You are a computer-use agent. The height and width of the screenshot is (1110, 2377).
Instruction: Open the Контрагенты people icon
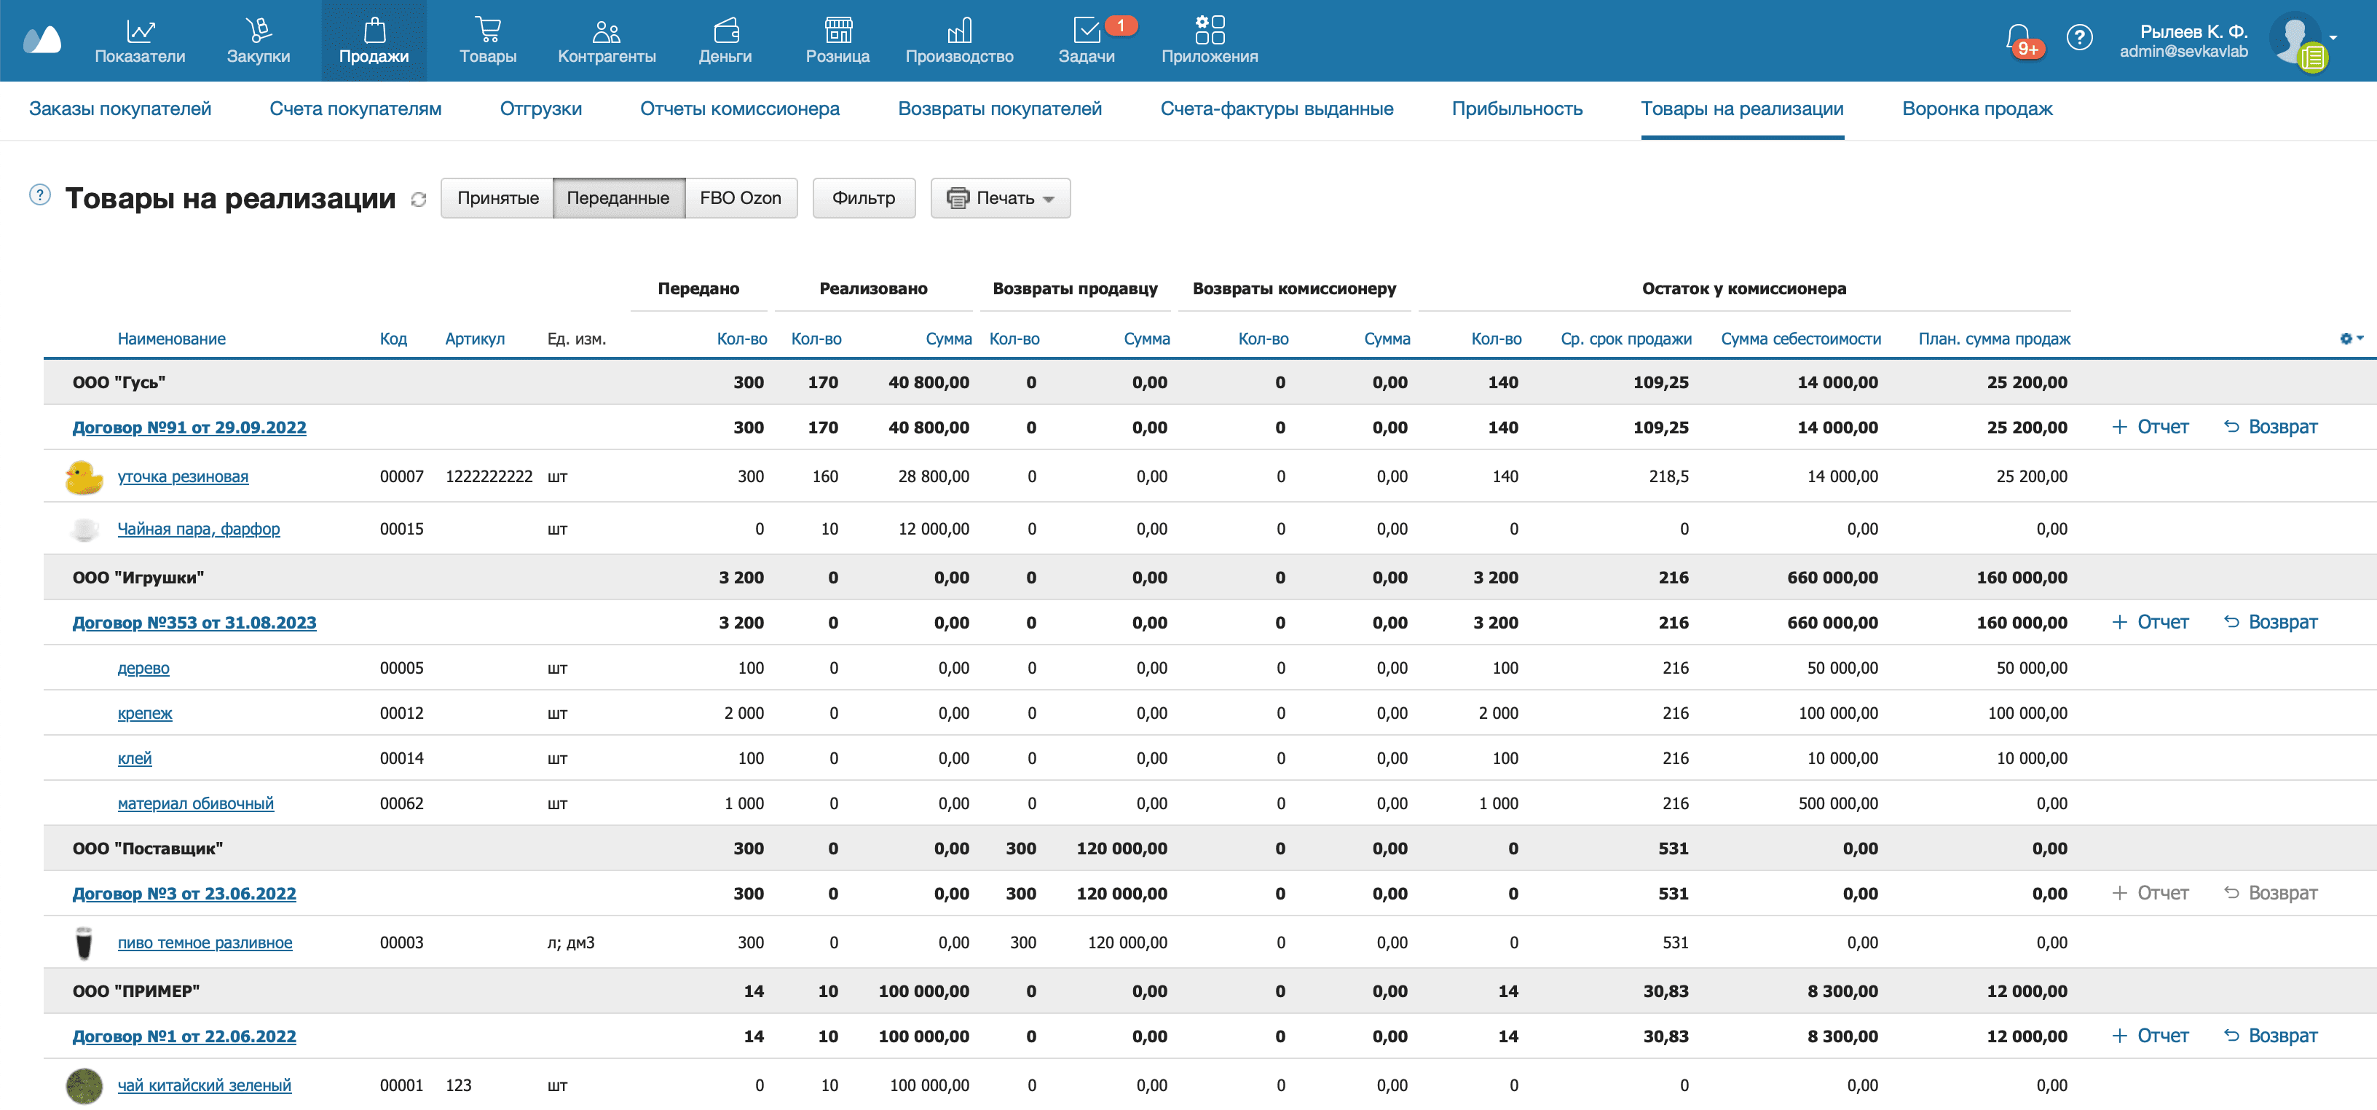[606, 31]
